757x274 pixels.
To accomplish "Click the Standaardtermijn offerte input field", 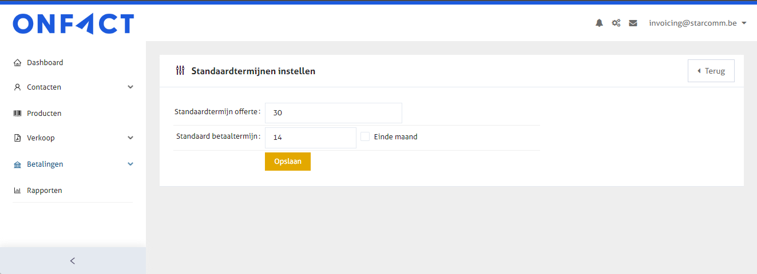I will 333,113.
